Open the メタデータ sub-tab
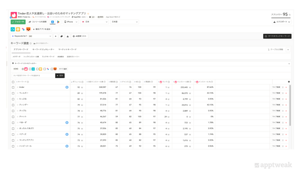Viewport: 300px width, 175px height. pyautogui.click(x=16, y=57)
